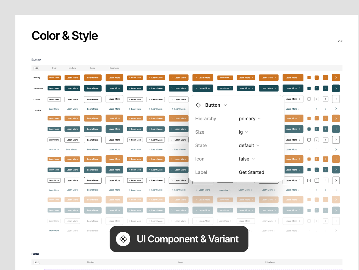359x270 pixels.
Task: Click the medium teal hover-state arrow icon
Action: pos(317,129)
